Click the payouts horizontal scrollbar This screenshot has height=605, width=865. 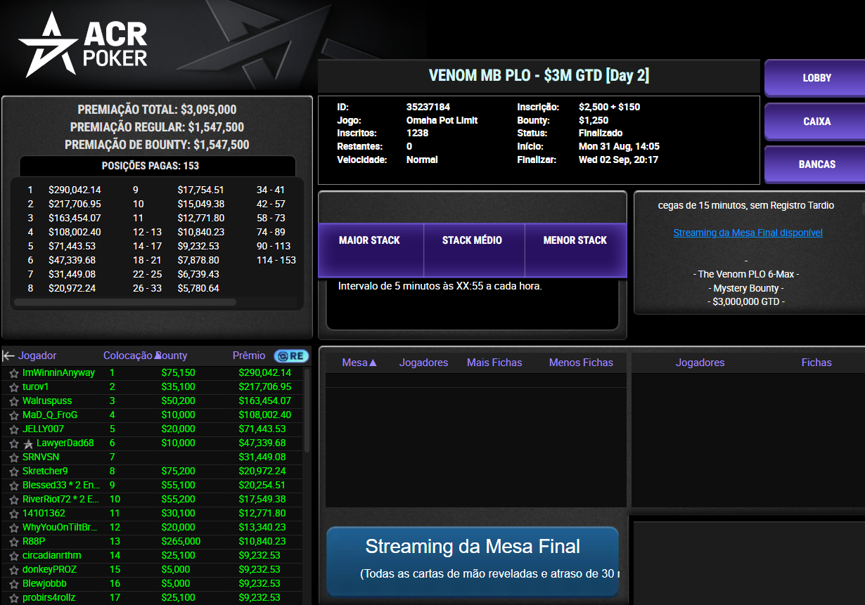click(125, 303)
